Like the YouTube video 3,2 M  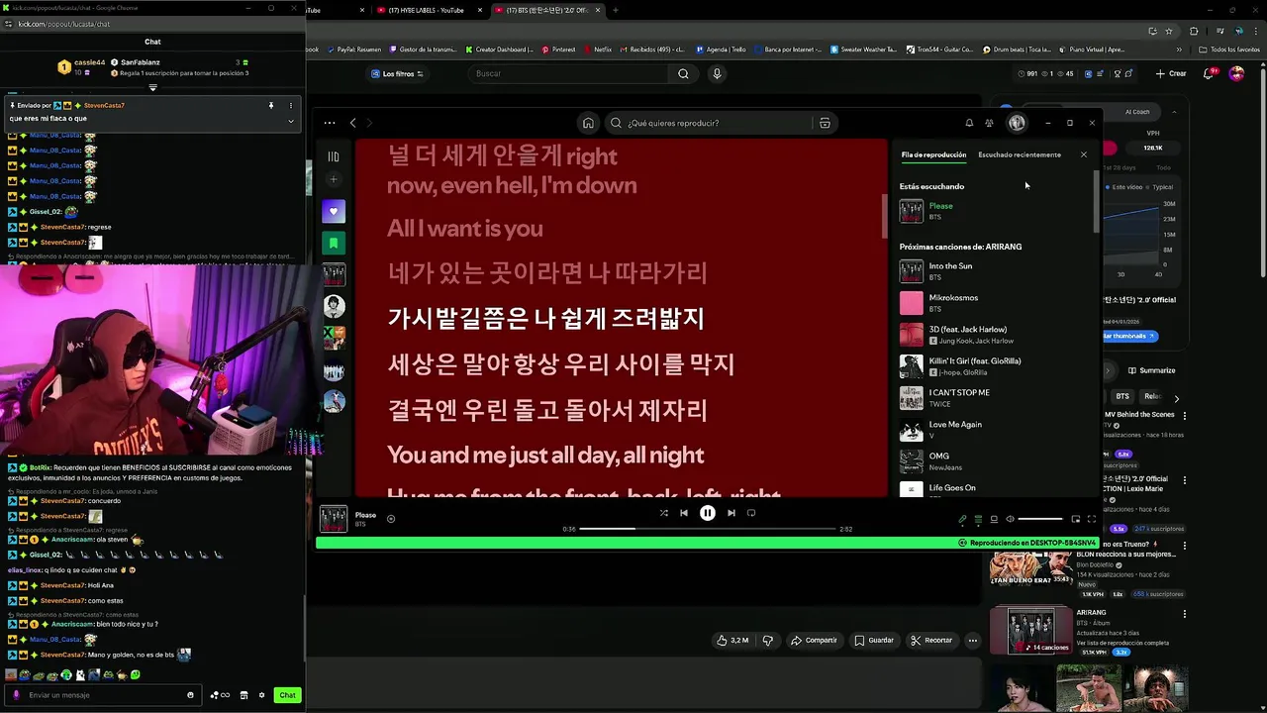click(733, 640)
